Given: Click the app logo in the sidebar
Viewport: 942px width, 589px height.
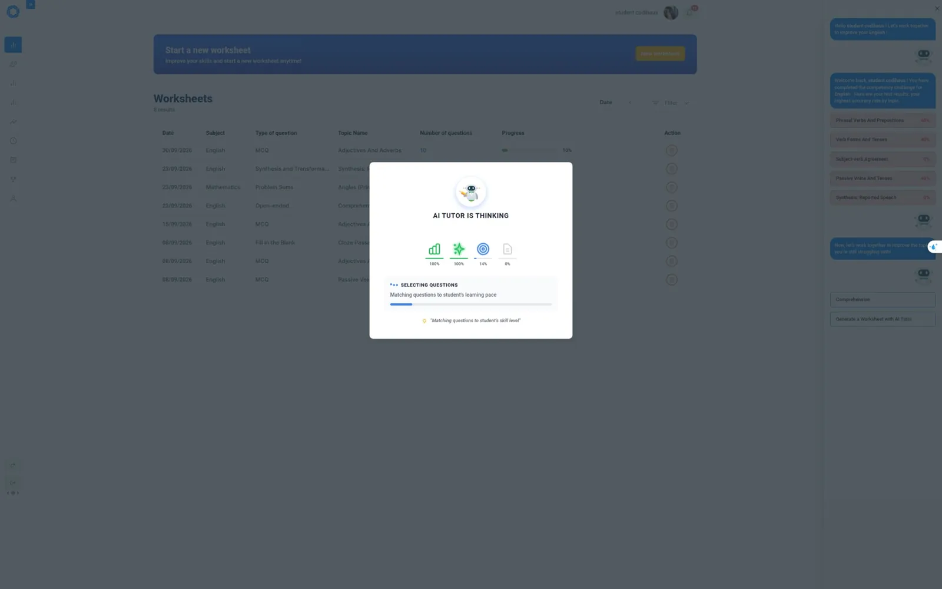Looking at the screenshot, I should (13, 12).
